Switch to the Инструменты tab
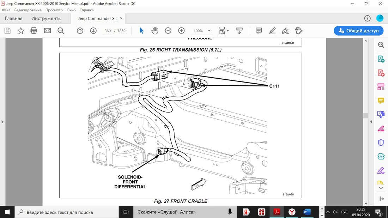The width and height of the screenshot is (388, 218). 47,18
